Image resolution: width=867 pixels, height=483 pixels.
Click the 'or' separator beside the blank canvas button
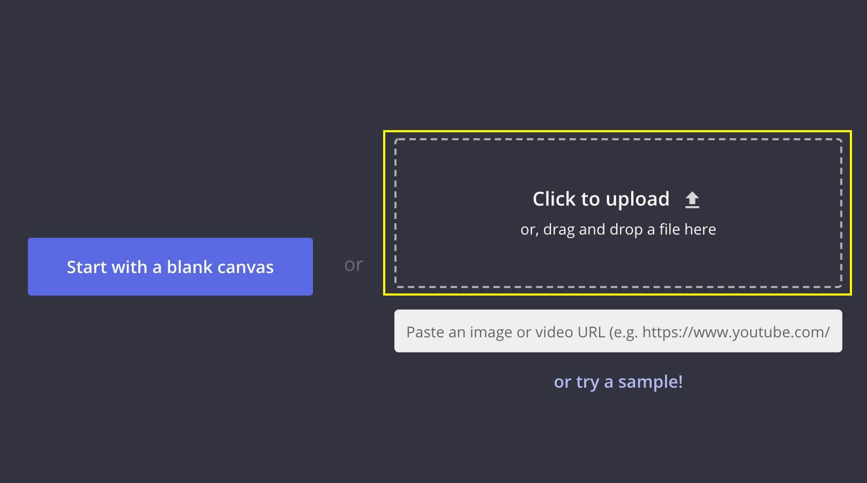[354, 265]
